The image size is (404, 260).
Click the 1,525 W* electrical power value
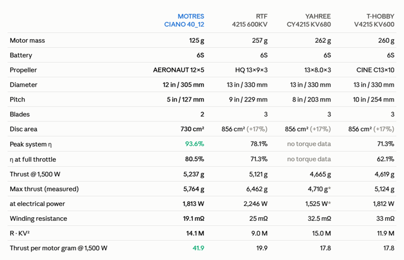(318, 204)
